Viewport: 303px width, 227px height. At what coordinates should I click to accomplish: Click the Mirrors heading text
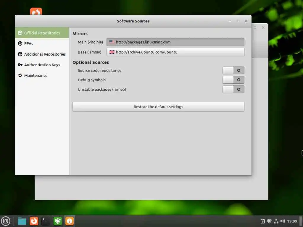[x=80, y=34]
